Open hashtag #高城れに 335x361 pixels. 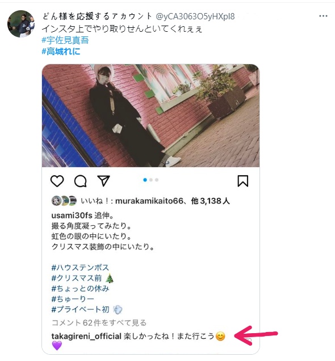click(x=61, y=51)
